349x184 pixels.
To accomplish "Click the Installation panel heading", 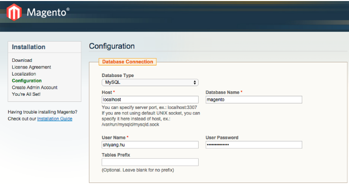I will [x=28, y=47].
